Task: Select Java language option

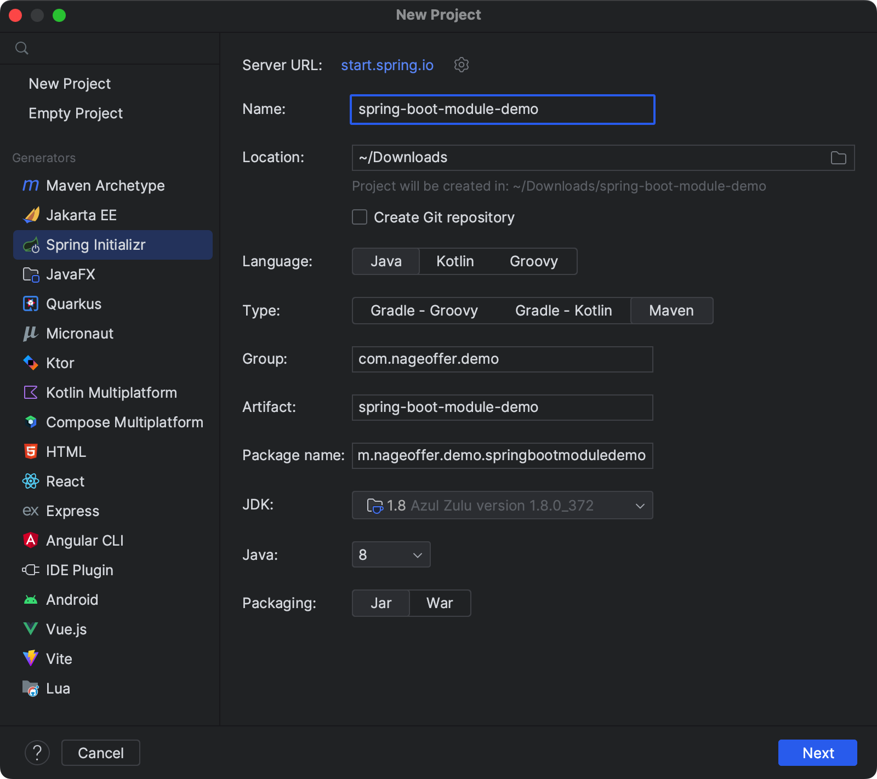Action: (x=386, y=261)
